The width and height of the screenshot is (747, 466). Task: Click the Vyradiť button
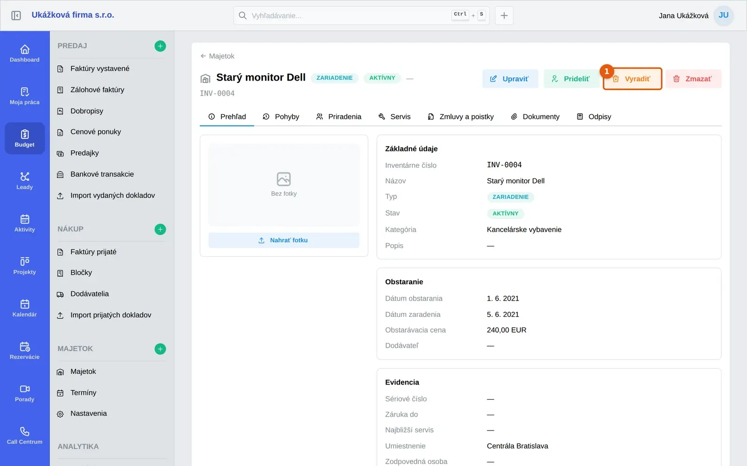(633, 79)
